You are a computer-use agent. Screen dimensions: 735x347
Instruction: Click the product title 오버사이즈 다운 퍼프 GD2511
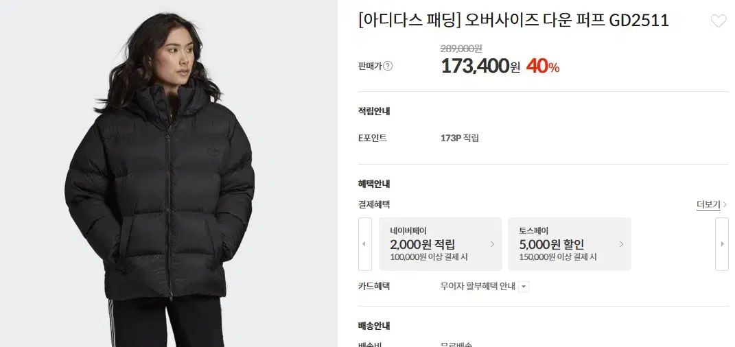point(566,20)
